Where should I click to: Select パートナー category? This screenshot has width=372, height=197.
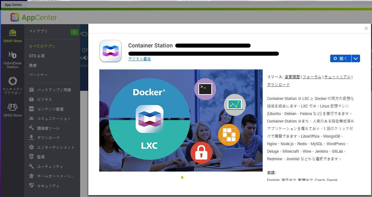38,75
